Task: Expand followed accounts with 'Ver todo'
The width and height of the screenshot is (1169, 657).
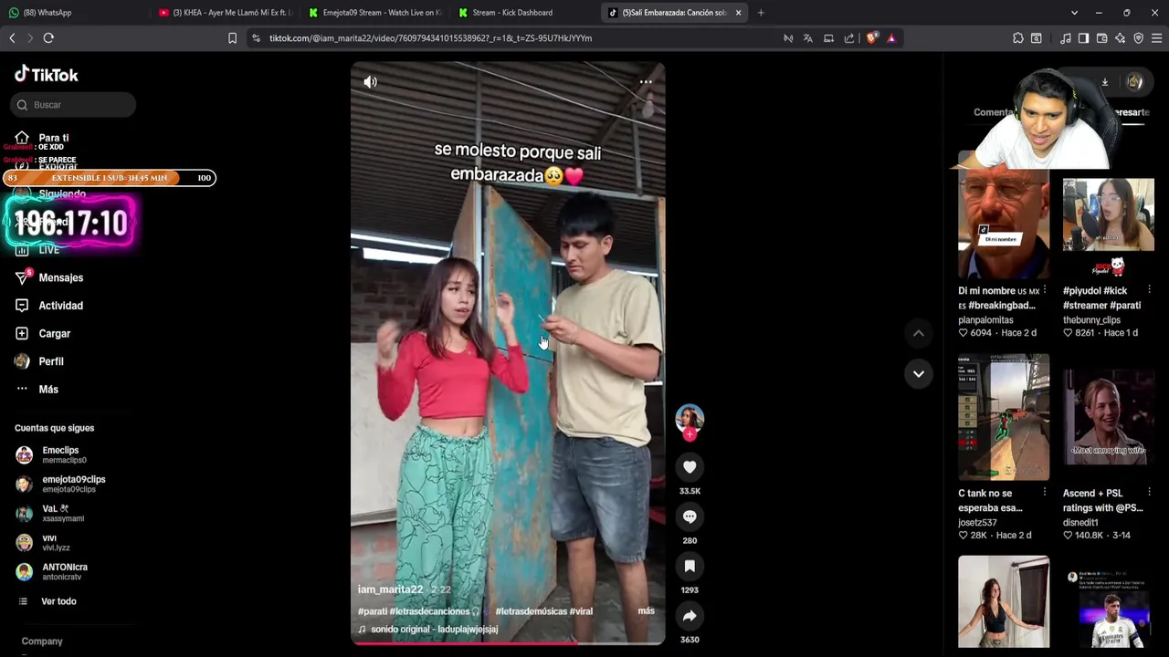Action: [58, 601]
